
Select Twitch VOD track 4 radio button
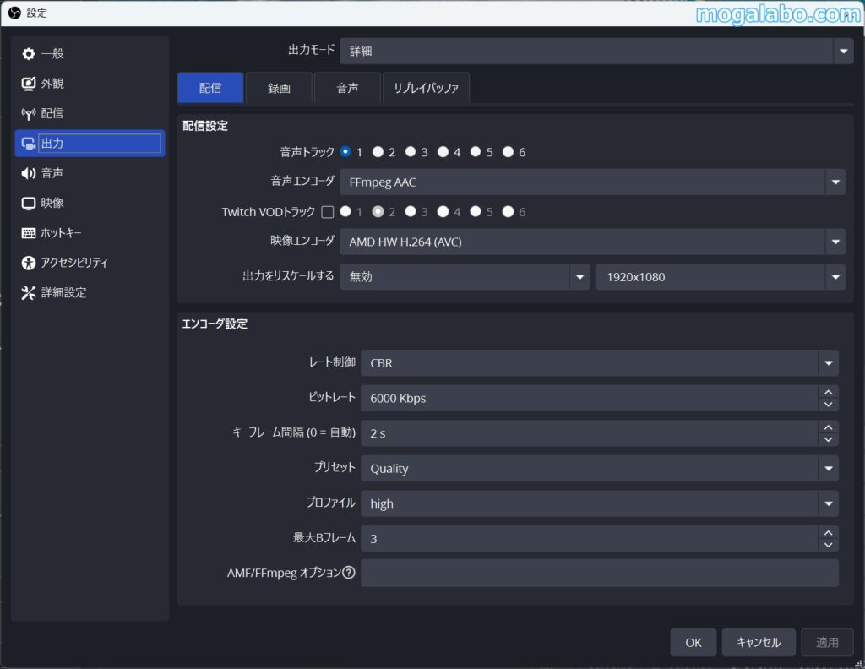point(443,211)
